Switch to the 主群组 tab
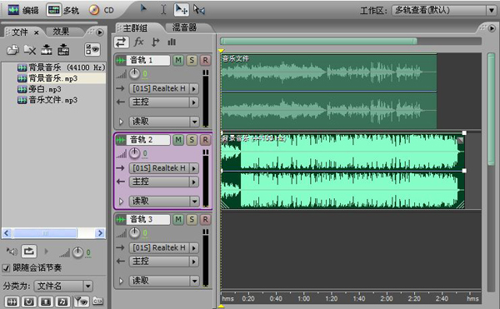Image resolution: width=500 pixels, height=309 pixels. tap(135, 28)
